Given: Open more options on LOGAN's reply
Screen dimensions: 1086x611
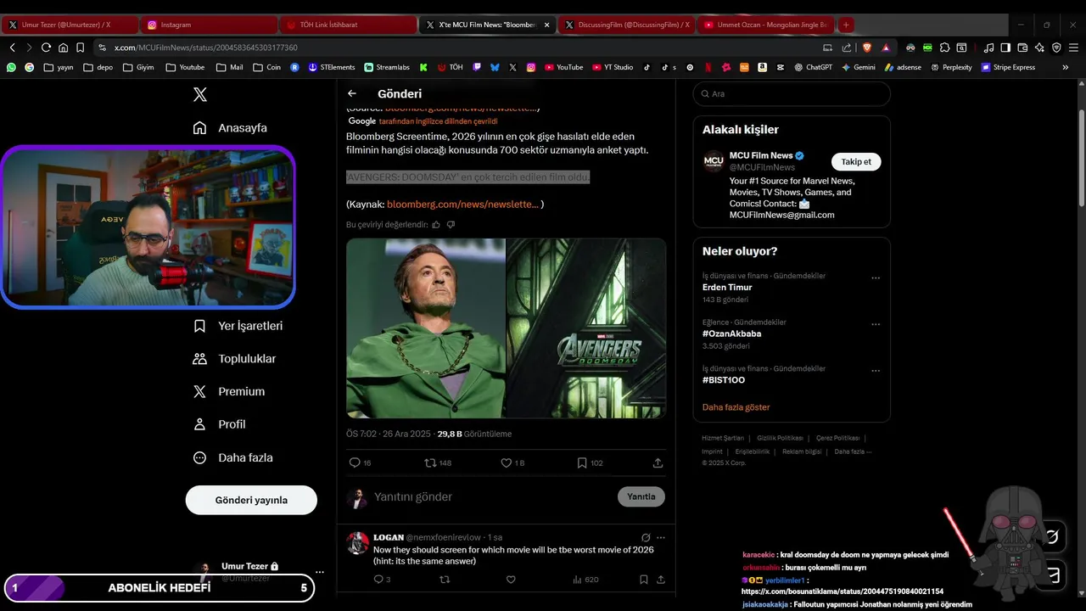Looking at the screenshot, I should tap(661, 537).
